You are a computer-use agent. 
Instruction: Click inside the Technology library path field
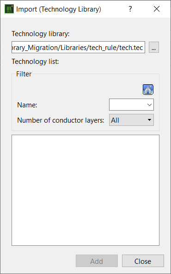point(78,47)
